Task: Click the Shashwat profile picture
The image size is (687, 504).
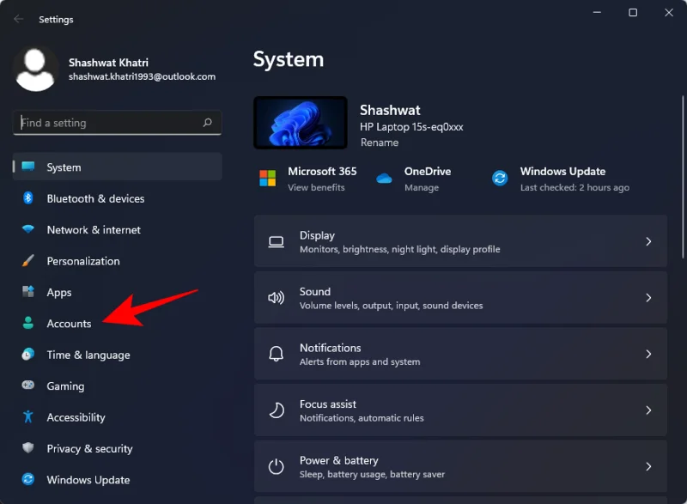Action: (x=35, y=69)
